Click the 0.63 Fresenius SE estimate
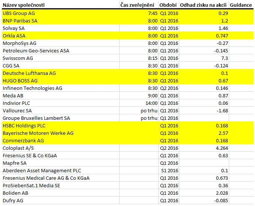255x206 pixels. 223,155
